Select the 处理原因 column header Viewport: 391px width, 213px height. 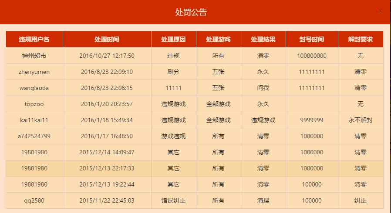tap(173, 39)
